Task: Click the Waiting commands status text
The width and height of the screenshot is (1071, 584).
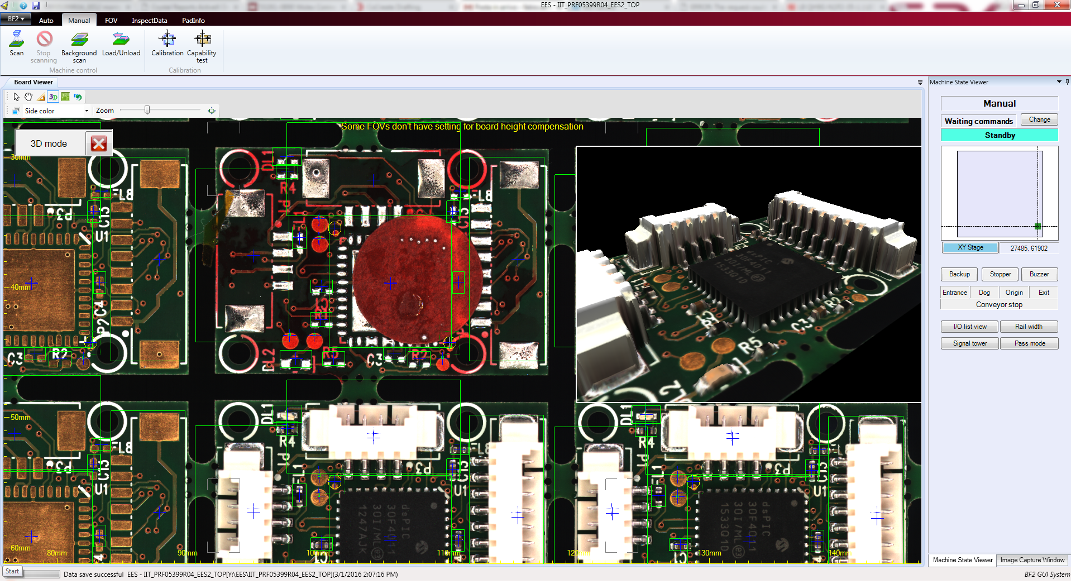Action: tap(978, 121)
